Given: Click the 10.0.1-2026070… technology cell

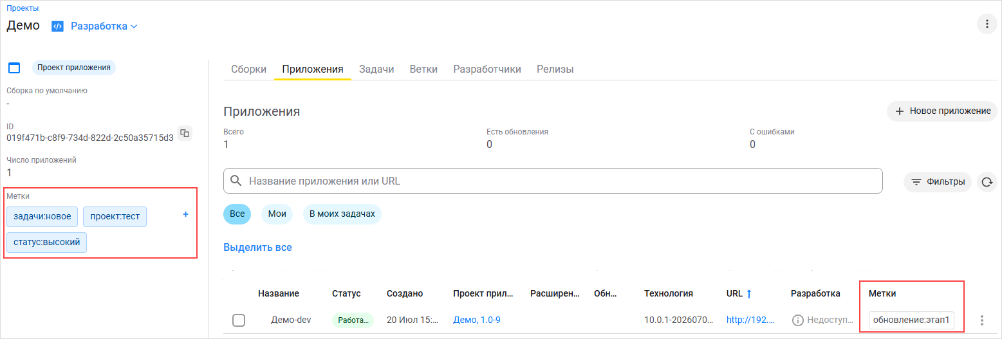Looking at the screenshot, I should click(678, 320).
